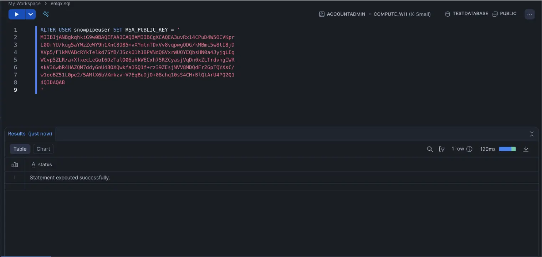
Task: Open column statistics bar-chart icon
Action: coord(15,165)
